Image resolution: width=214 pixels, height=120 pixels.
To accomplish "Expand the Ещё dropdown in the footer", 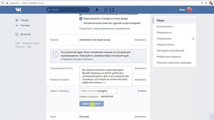I will point(30,47).
